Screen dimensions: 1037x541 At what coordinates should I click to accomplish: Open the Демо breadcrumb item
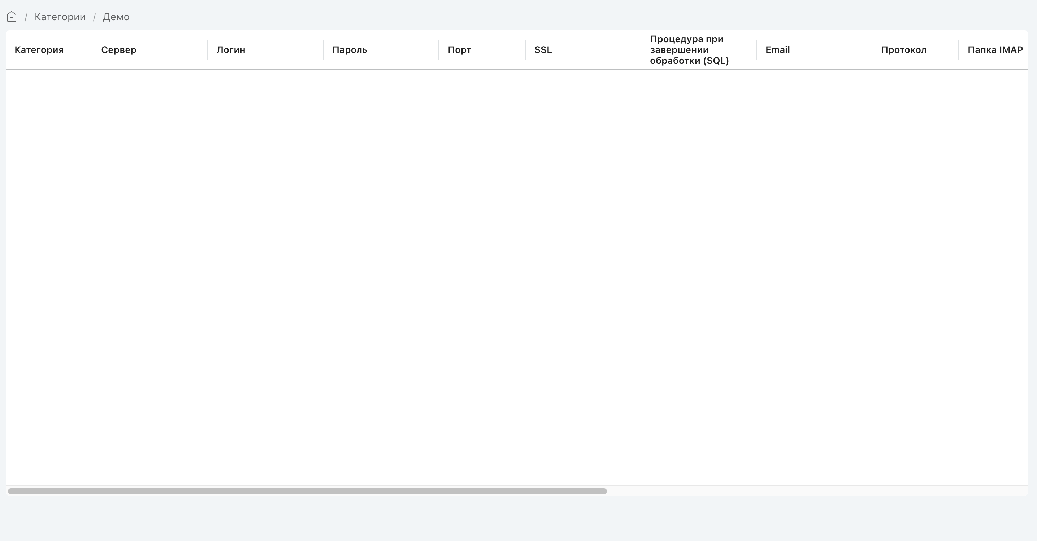point(116,17)
